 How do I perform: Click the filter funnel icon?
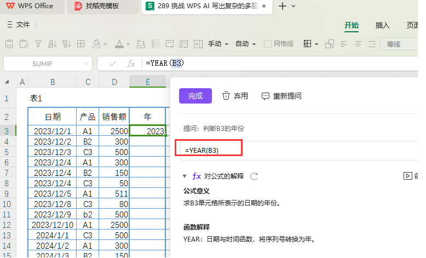(38, 44)
